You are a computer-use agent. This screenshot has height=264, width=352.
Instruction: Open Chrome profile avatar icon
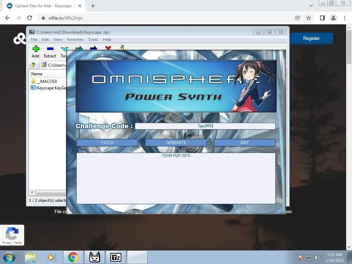[x=333, y=18]
